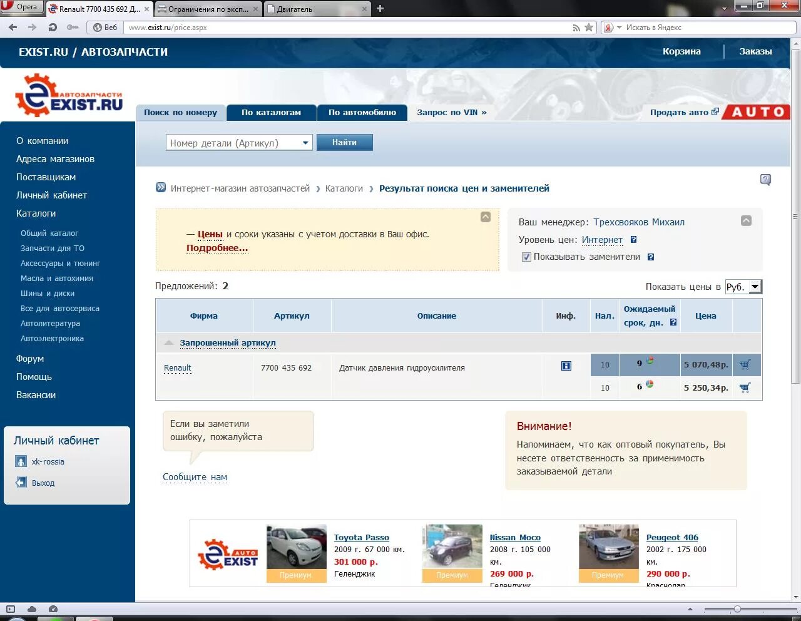Open the view options arrow by the zoom slider
The height and width of the screenshot is (621, 801).
pyautogui.click(x=690, y=609)
